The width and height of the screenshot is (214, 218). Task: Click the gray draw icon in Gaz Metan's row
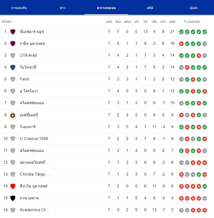click(x=205, y=198)
